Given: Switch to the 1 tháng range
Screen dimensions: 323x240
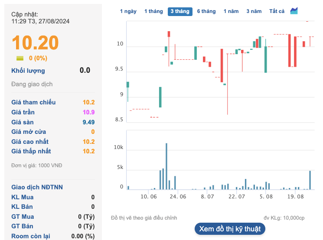Looking at the screenshot, I should tap(153, 11).
